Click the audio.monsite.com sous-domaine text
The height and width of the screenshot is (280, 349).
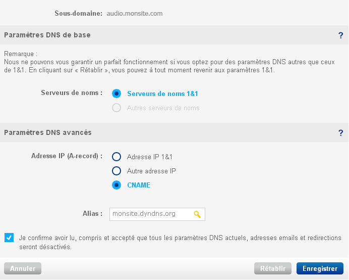click(x=135, y=13)
